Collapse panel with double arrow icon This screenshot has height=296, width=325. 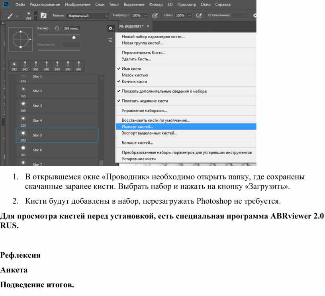click(3, 23)
